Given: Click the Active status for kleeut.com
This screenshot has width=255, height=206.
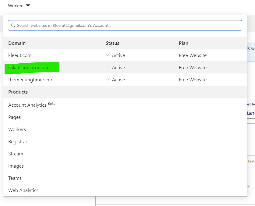Looking at the screenshot, I should [x=119, y=55].
